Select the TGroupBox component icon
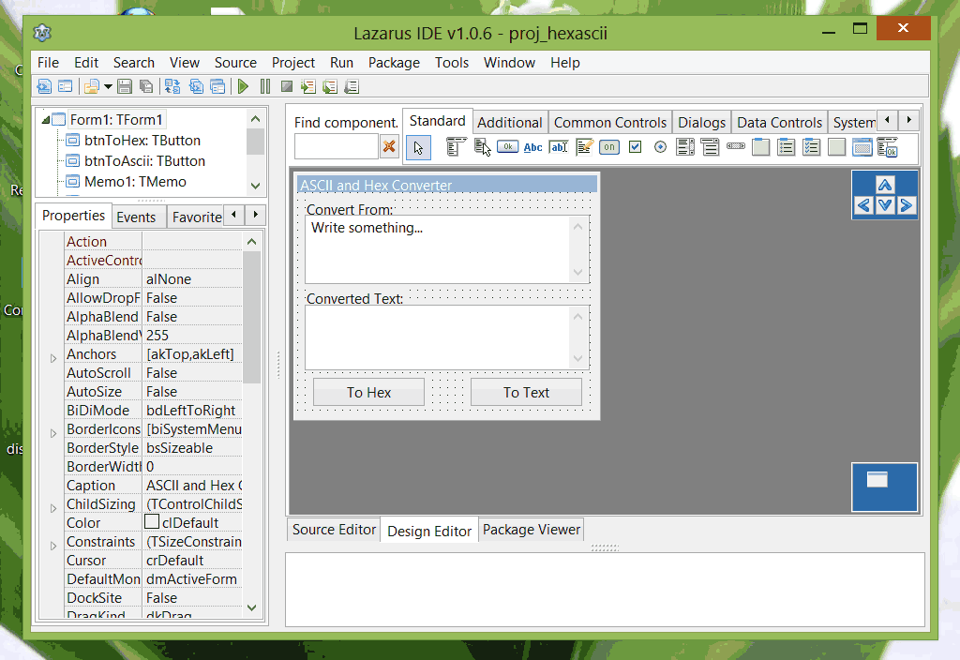Viewport: 960px width, 660px height. pyautogui.click(x=761, y=147)
